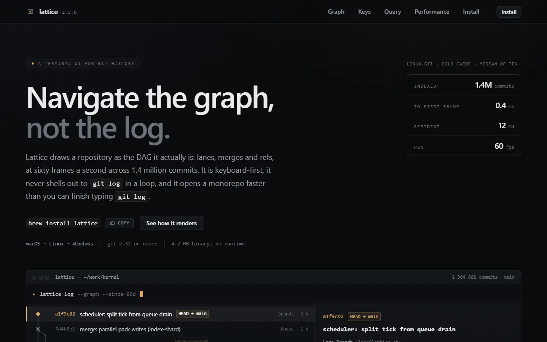547x342 pixels.
Task: Click the outlined Install button in the header
Action: (509, 12)
